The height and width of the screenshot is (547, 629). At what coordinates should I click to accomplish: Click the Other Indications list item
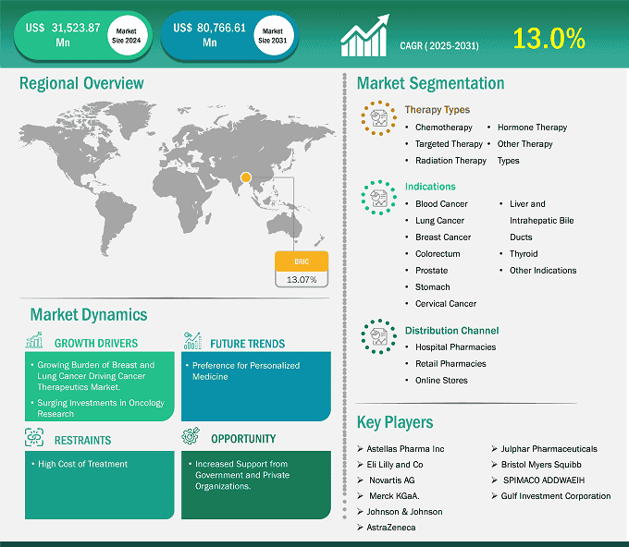point(543,271)
